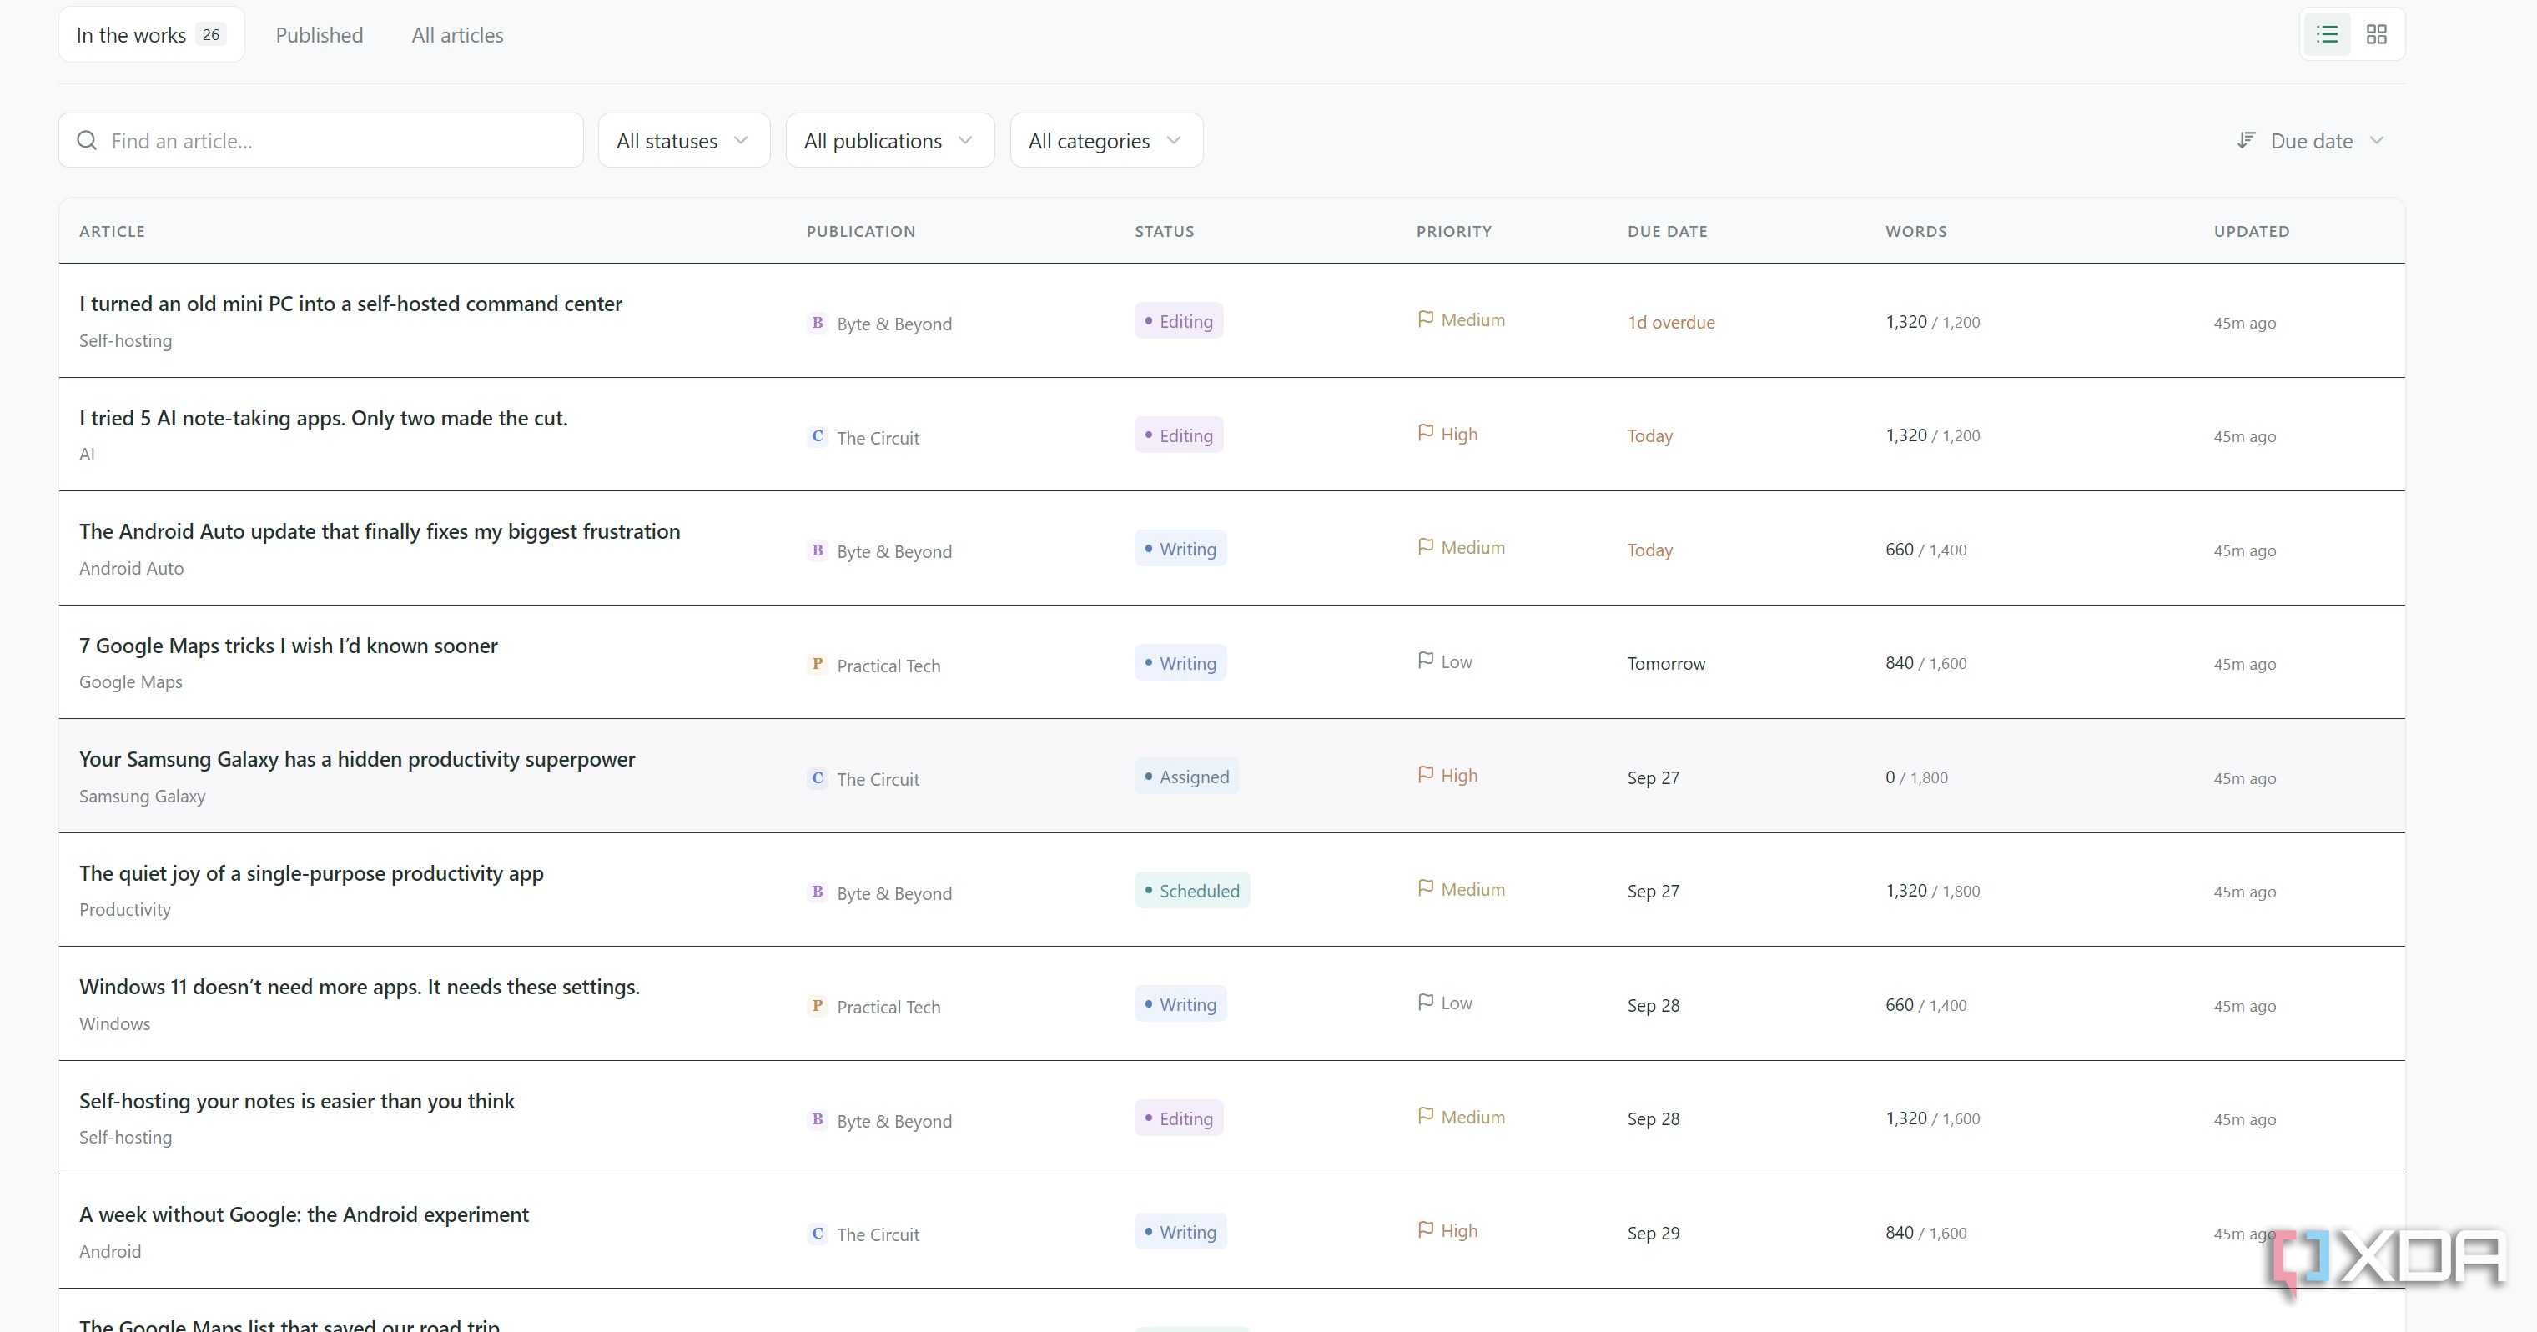
Task: Switch to the Published tab
Action: click(319, 35)
